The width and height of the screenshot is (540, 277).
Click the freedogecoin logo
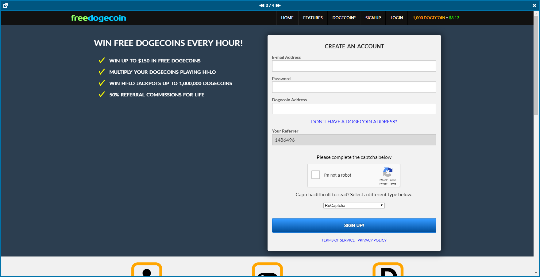pos(98,18)
